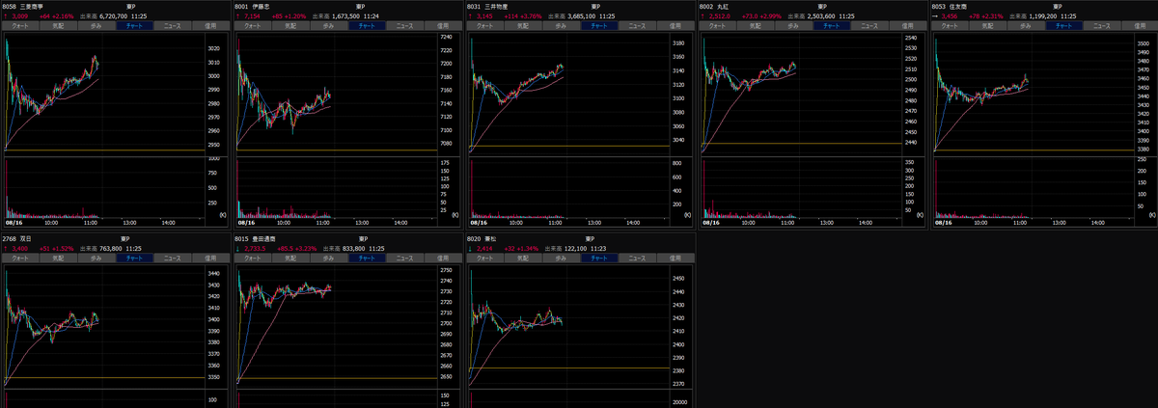Screen dimensions: 1158x408
Task: Open クォート tab in 豊田通商 8015 panel
Action: tap(252, 258)
